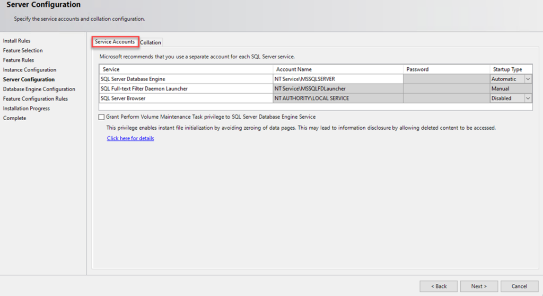
Task: Go to Database Engine Configuration step
Action: tap(39, 89)
